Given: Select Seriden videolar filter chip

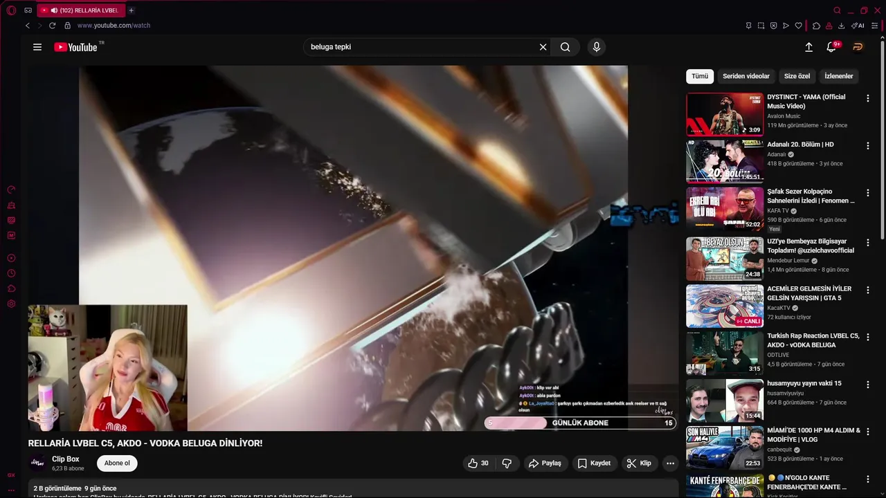Looking at the screenshot, I should 746,76.
